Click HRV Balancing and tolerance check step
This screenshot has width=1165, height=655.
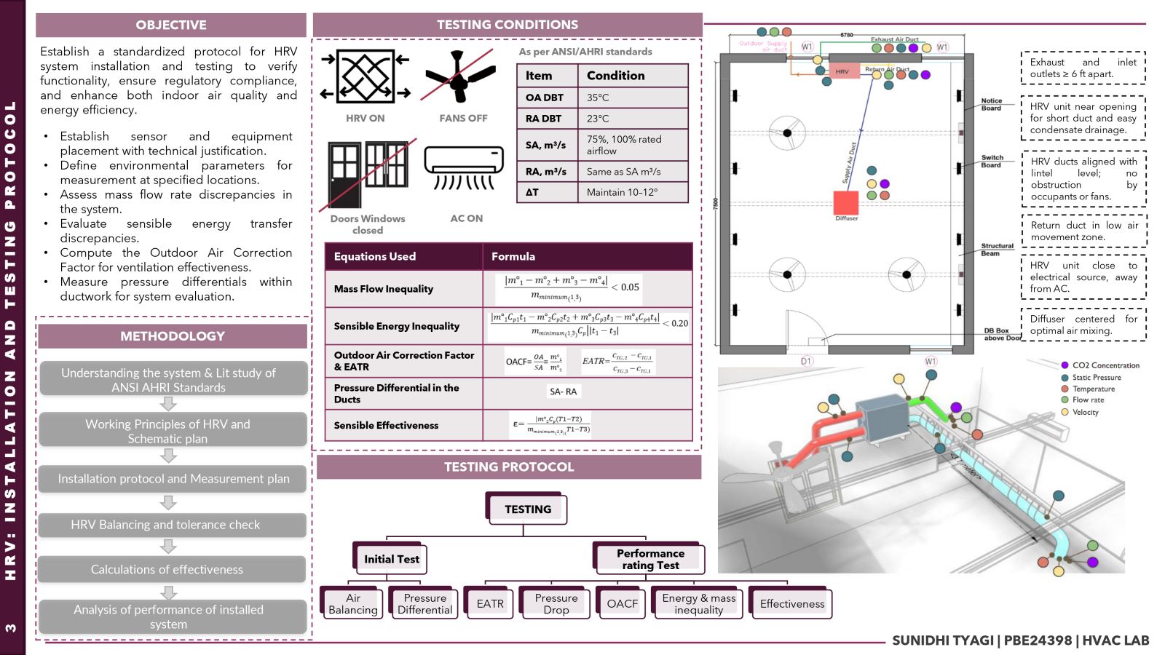[x=173, y=525]
